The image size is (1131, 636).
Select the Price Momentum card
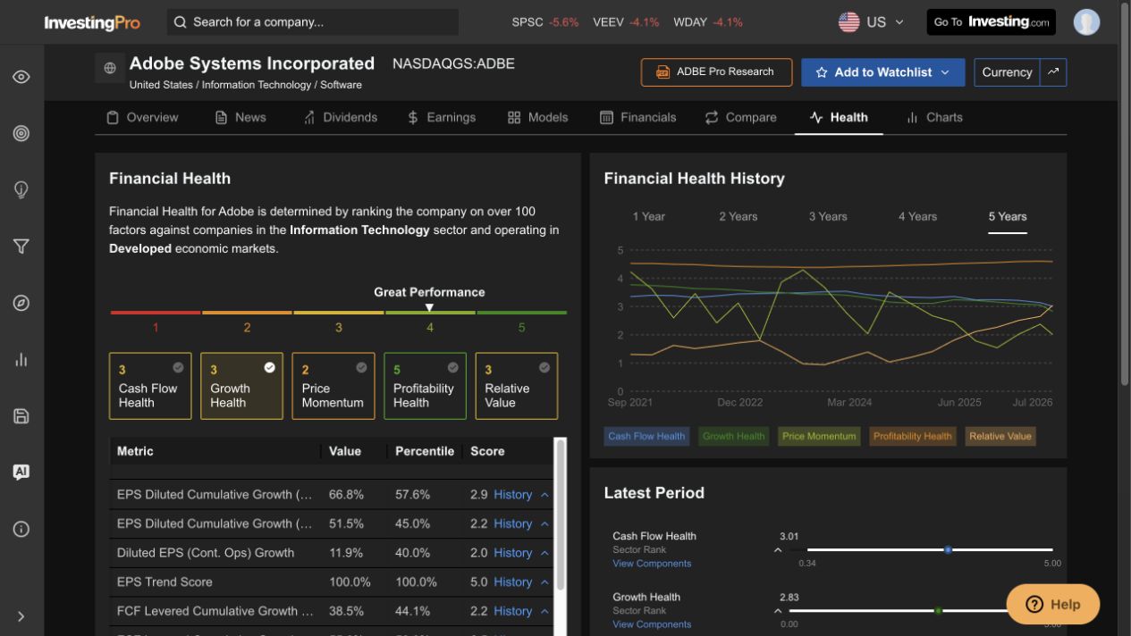coord(333,386)
